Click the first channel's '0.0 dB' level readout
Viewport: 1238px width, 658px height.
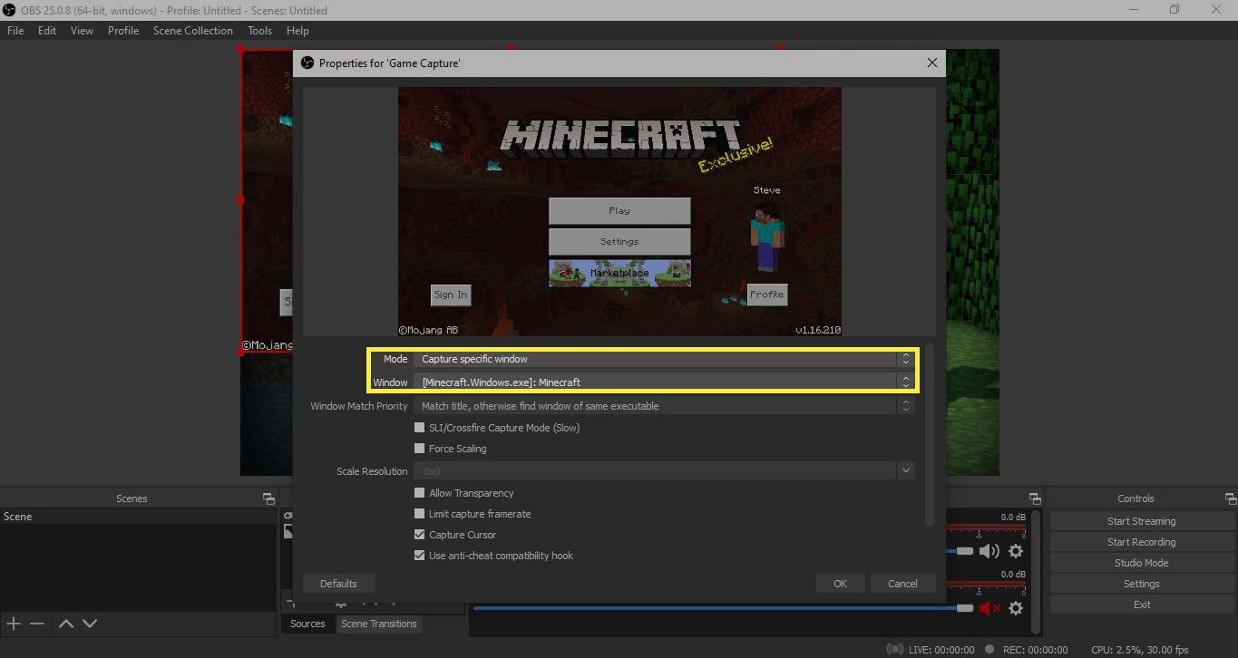1013,518
